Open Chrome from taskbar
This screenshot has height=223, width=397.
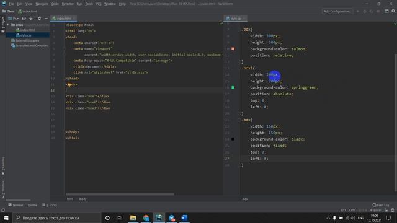[x=146, y=217]
